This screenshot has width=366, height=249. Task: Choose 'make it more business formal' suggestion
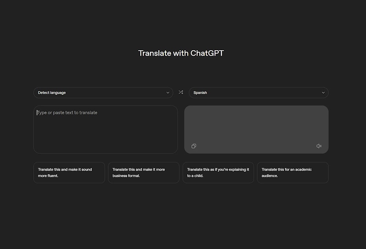(x=143, y=172)
